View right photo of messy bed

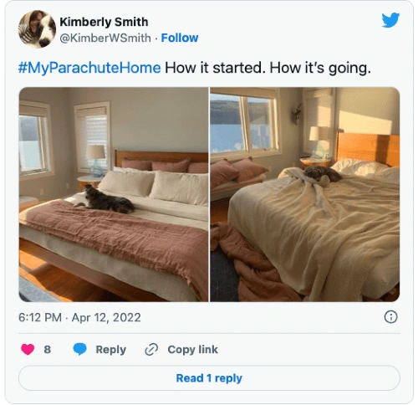305,194
